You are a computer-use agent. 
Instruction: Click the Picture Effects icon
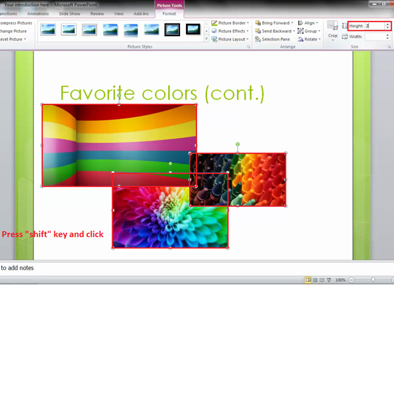[214, 31]
